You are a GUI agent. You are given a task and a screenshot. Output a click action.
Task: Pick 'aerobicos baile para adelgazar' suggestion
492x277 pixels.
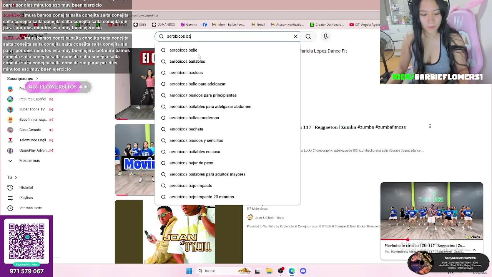tap(227, 84)
